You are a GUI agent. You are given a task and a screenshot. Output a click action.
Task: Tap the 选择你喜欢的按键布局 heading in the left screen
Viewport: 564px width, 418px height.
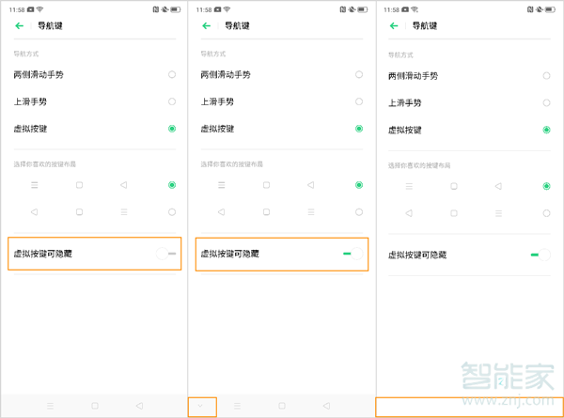click(44, 164)
